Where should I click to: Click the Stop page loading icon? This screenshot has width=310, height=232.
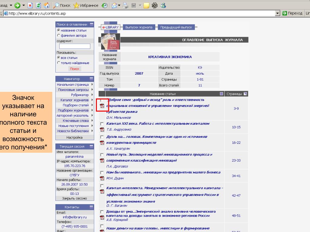(30, 5)
